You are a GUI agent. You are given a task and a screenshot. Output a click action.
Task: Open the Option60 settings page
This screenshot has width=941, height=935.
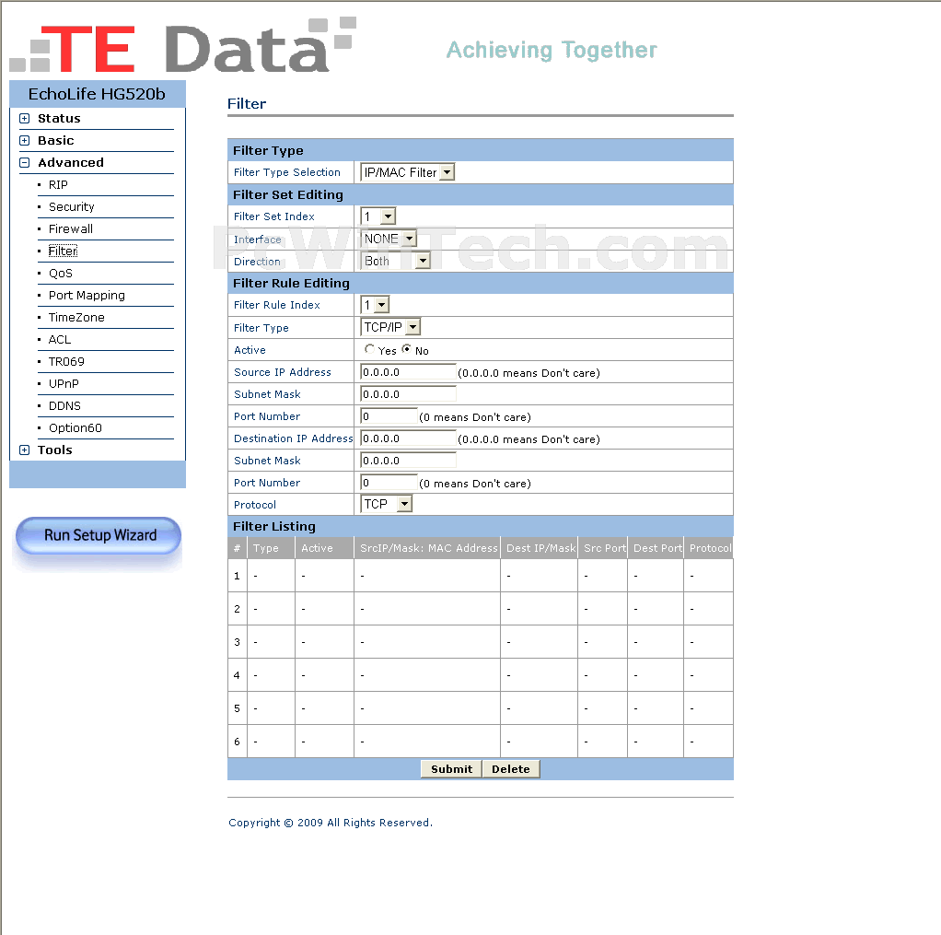[76, 428]
